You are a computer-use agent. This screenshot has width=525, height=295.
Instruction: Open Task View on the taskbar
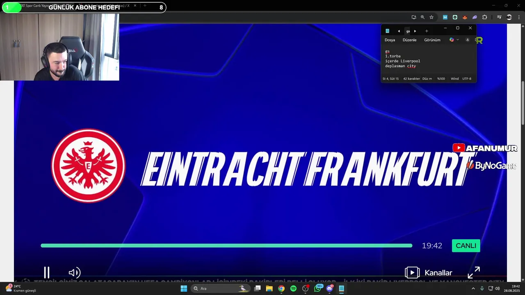(x=258, y=288)
